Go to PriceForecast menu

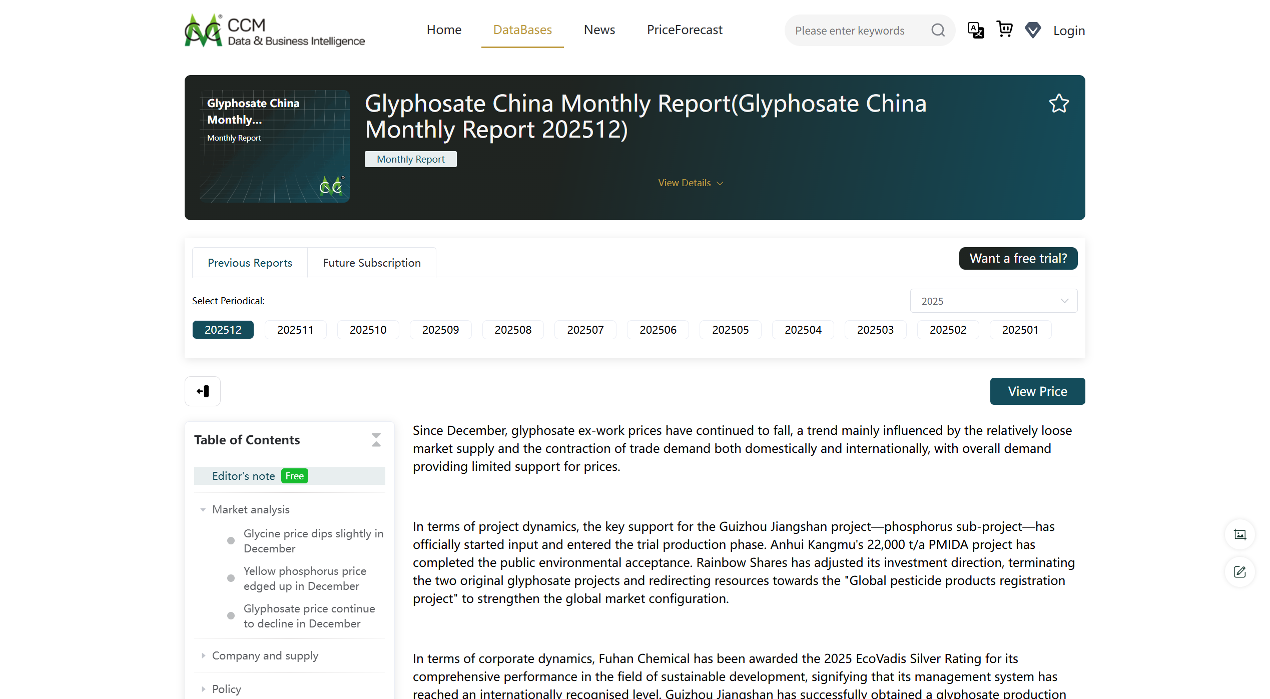pos(684,30)
